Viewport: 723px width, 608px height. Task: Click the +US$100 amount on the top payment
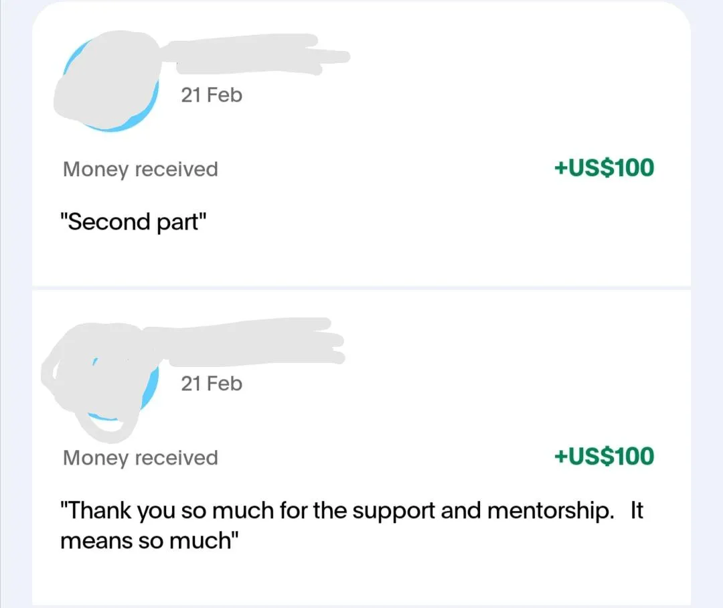coord(604,168)
